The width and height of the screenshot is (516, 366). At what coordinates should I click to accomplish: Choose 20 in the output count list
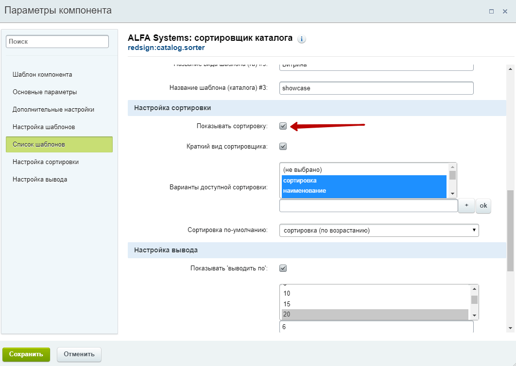coord(375,315)
